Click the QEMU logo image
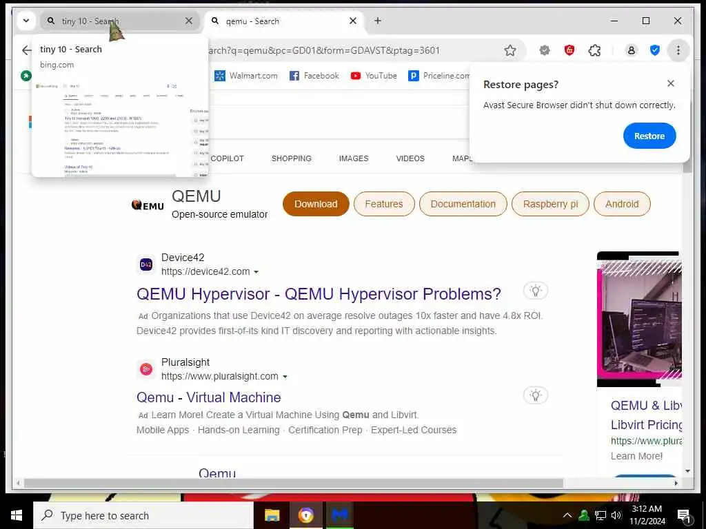This screenshot has width=706, height=529. pyautogui.click(x=148, y=205)
